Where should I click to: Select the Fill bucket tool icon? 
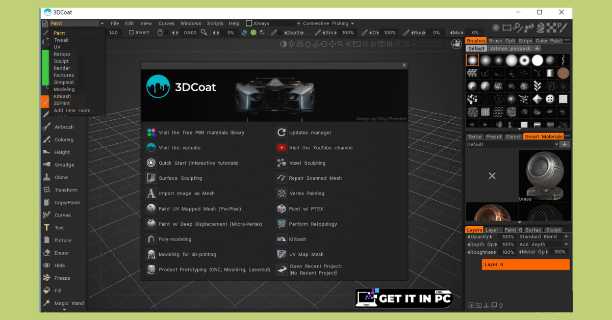coord(46,290)
